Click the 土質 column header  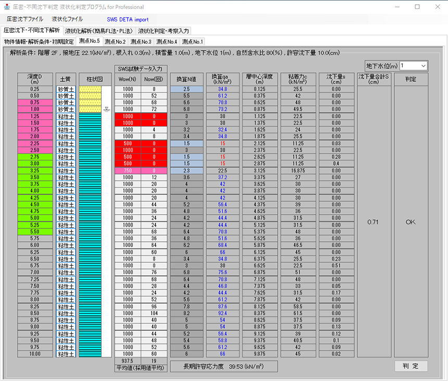point(66,79)
